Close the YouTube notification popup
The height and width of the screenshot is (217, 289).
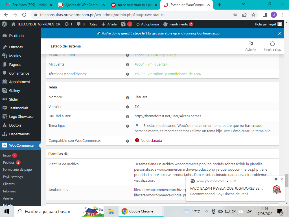coord(282,179)
